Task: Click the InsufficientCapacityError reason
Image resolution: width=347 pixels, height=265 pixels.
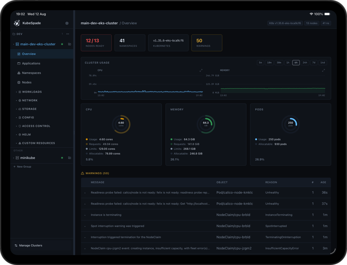Action: point(282,248)
